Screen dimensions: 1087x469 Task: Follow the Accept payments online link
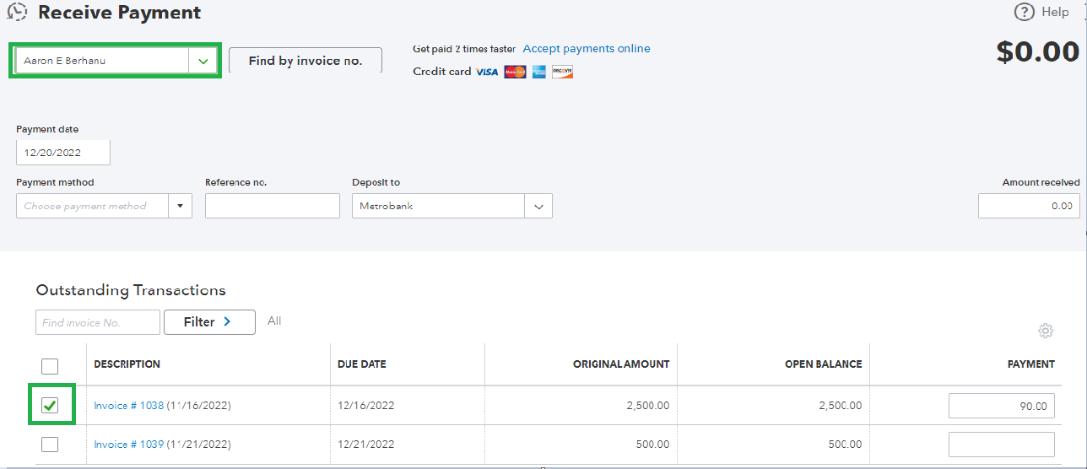tap(587, 49)
